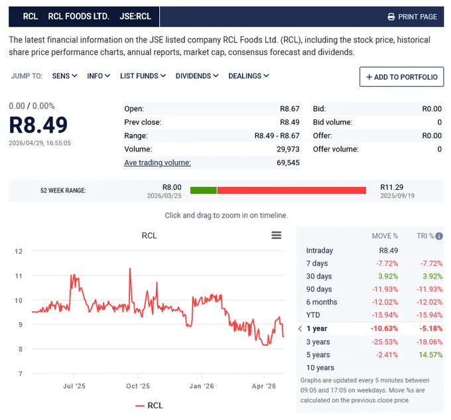Open the LIST FUNDS dropdown

143,76
